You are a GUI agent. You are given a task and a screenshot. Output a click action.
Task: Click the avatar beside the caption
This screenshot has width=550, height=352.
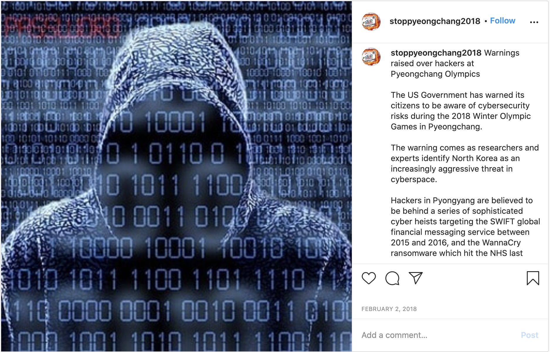[371, 57]
